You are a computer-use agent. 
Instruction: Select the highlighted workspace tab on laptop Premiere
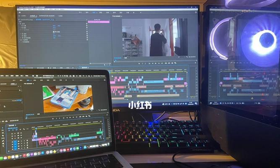click(x=28, y=80)
